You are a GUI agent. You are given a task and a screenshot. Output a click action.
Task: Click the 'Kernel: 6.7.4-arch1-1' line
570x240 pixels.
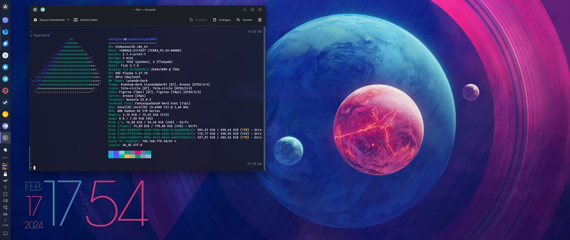click(x=127, y=55)
